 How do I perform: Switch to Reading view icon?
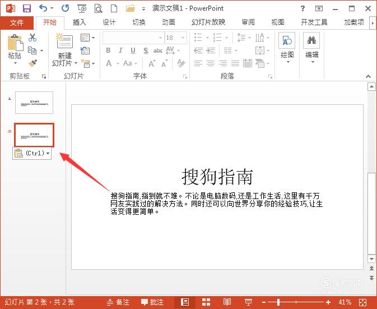[227, 302]
